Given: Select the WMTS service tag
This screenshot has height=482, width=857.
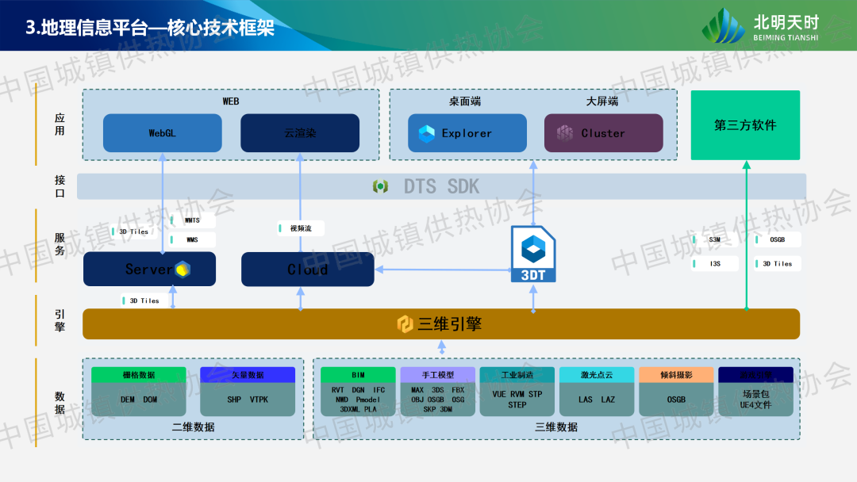Looking at the screenshot, I should click(192, 220).
